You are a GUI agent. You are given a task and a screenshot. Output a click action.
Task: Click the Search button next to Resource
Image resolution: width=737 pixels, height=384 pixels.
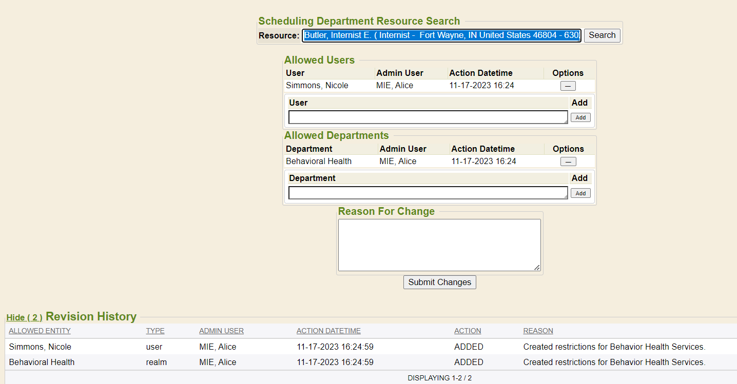pyautogui.click(x=602, y=35)
